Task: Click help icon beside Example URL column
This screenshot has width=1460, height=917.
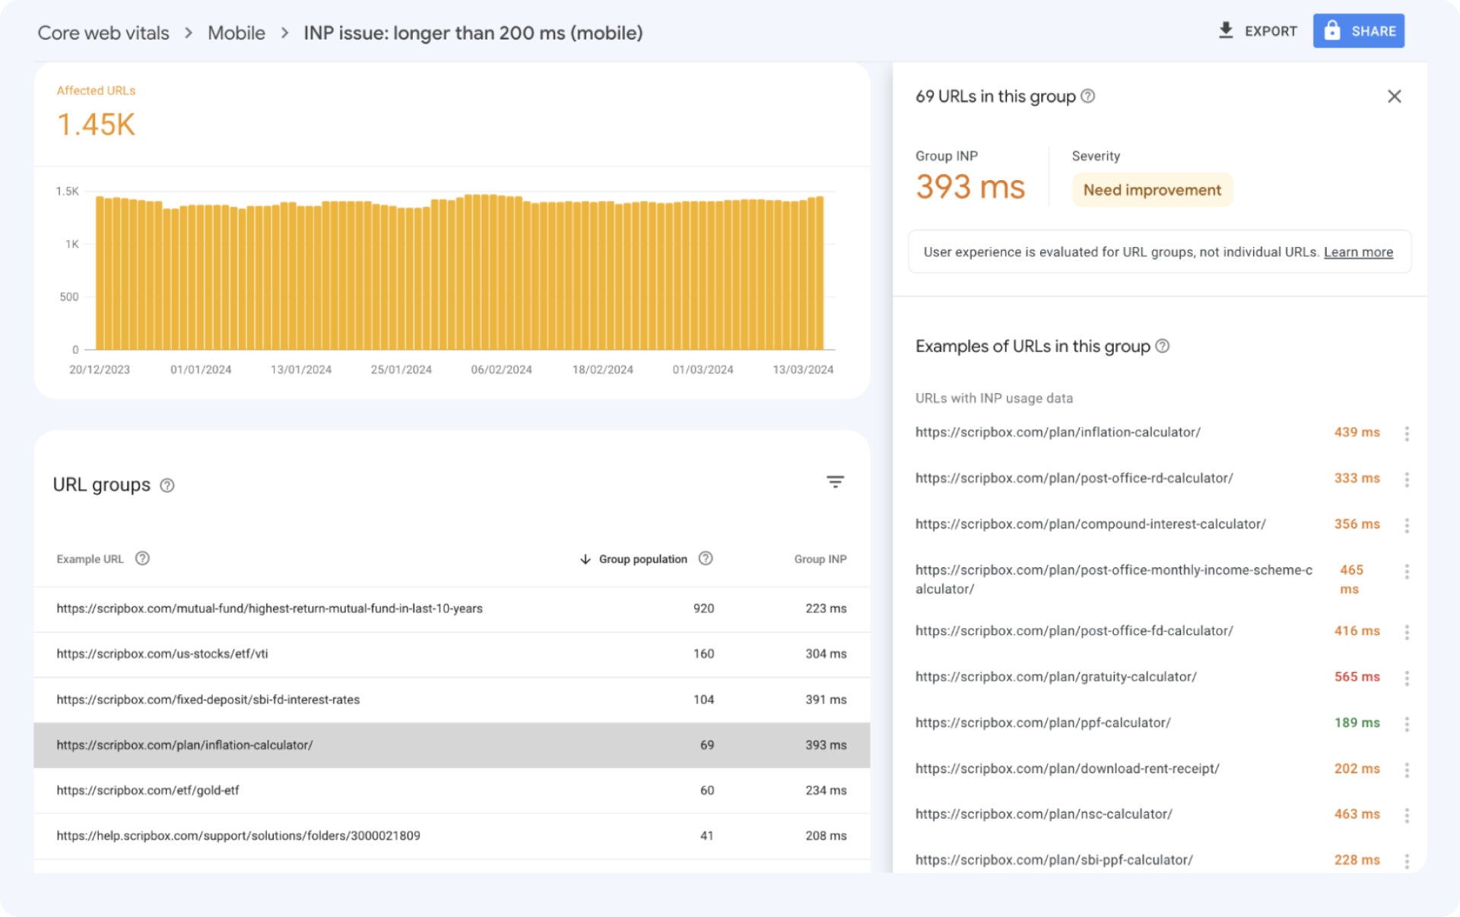Action: (142, 558)
